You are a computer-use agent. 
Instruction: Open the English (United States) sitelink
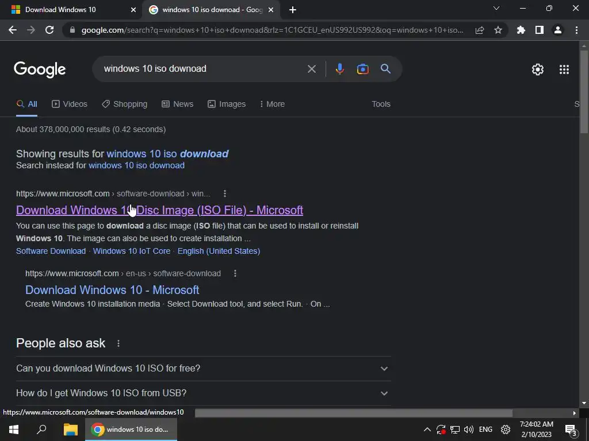click(219, 252)
